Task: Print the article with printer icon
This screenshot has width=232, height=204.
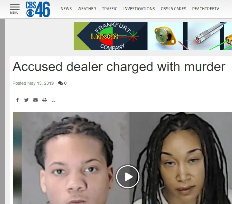Action: coord(44,100)
